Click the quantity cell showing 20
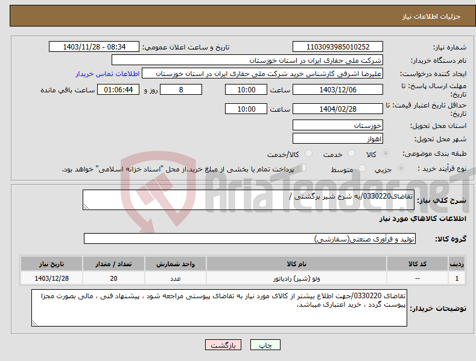The height and width of the screenshot is (361, 476). (x=113, y=278)
